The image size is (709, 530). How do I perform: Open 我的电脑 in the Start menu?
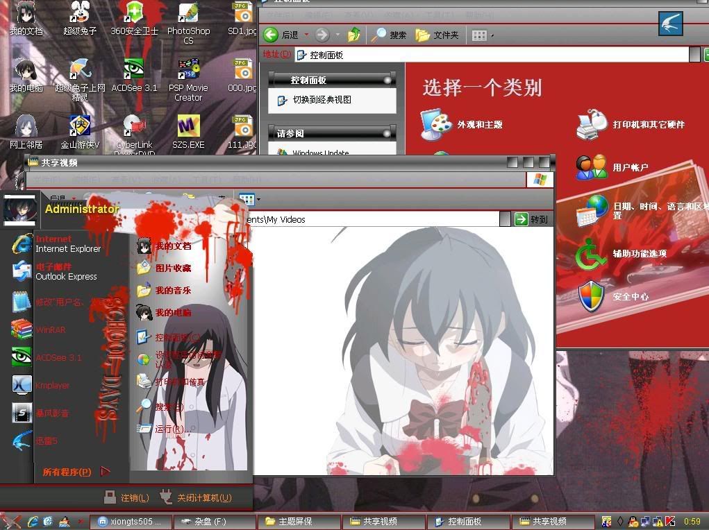click(x=164, y=312)
